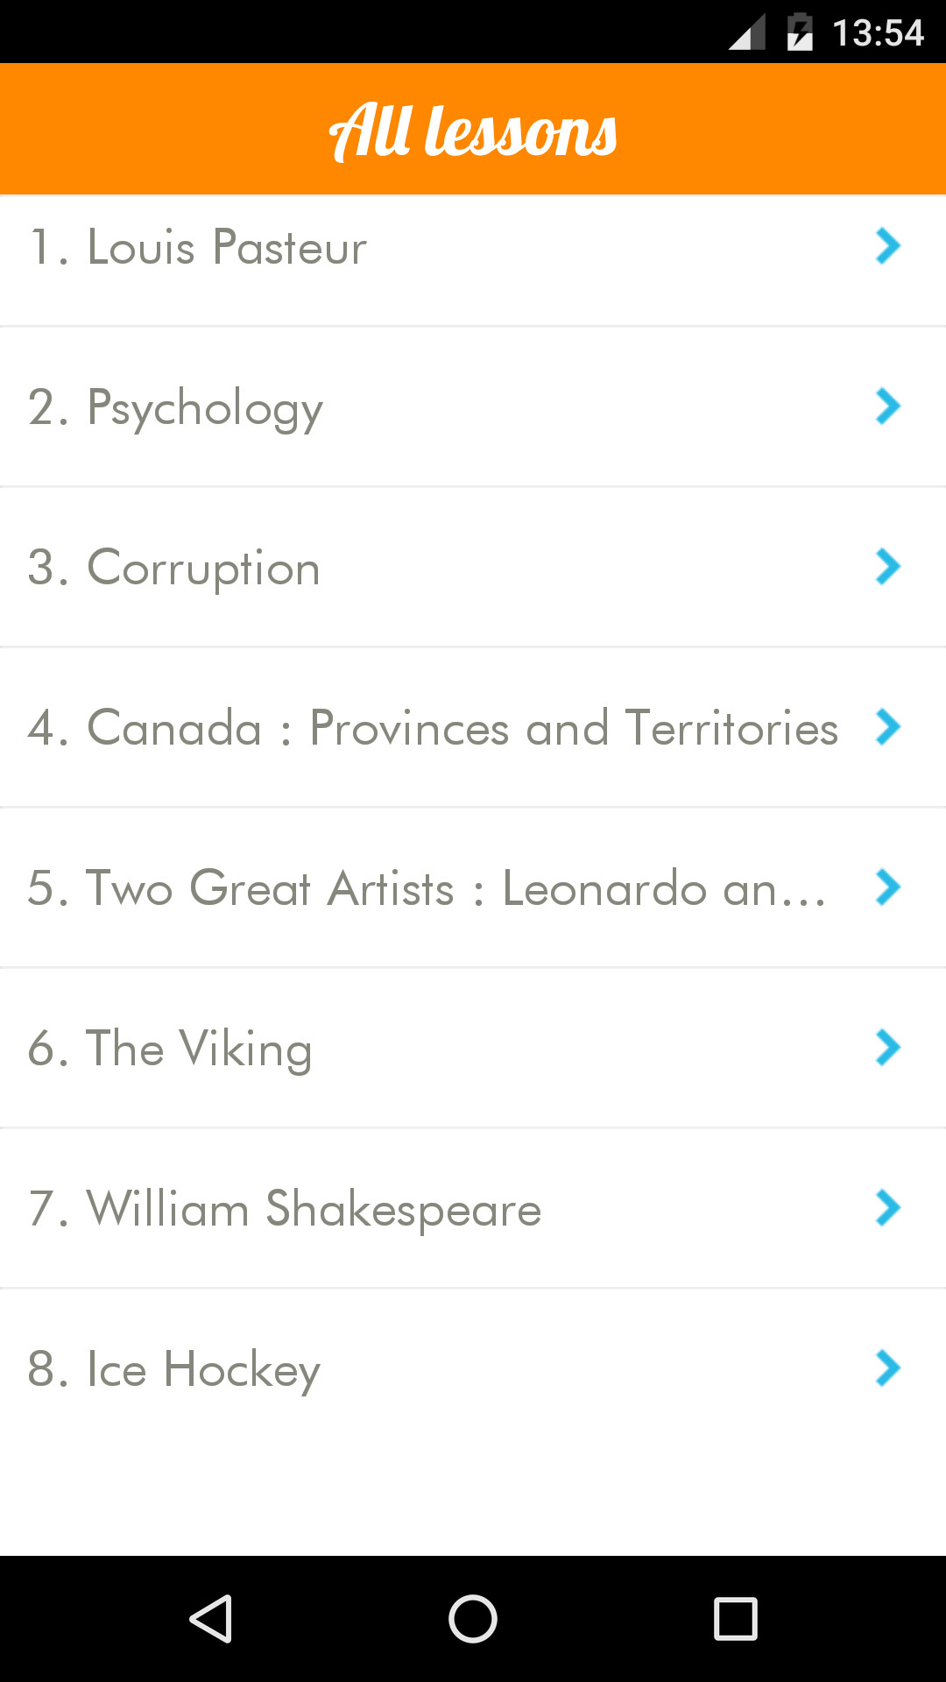Choose Canada : Provinces and Territories lesson
The width and height of the screenshot is (946, 1682).
pyautogui.click(x=433, y=728)
